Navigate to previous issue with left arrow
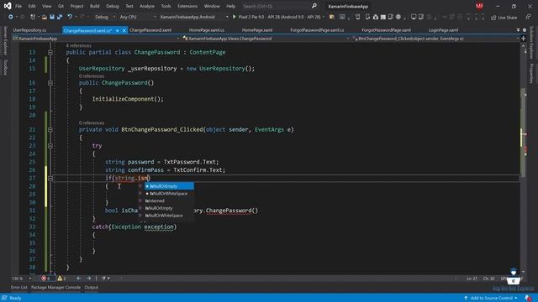Image resolution: width=538 pixels, height=302 pixels. point(78,279)
